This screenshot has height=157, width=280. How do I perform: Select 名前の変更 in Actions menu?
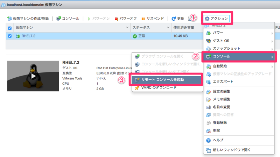click(x=239, y=107)
